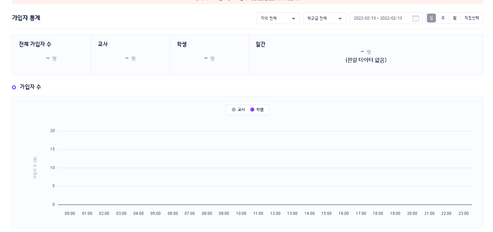Click the purple bullet icon beside 가입자 수

[14, 87]
